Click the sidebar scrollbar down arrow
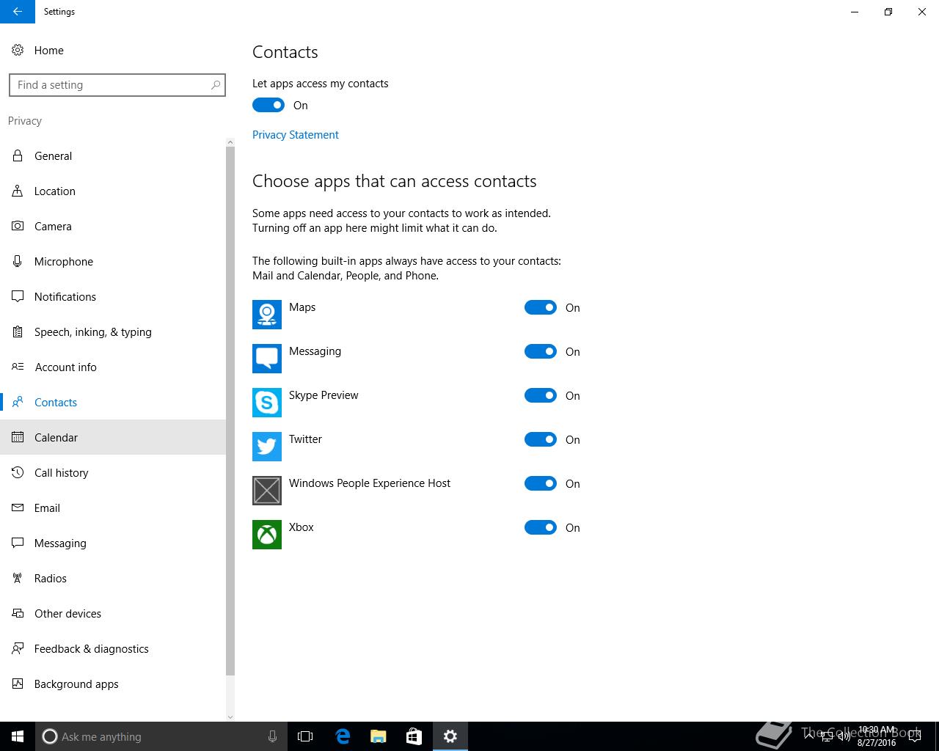 pos(230,717)
